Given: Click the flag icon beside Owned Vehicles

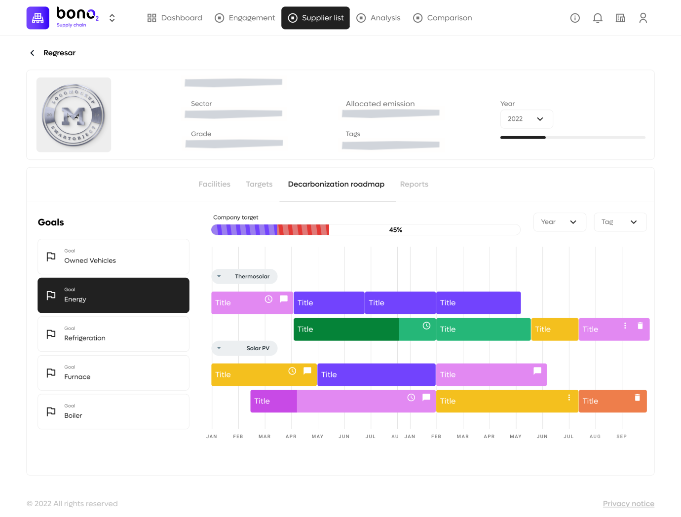Looking at the screenshot, I should pyautogui.click(x=50, y=256).
